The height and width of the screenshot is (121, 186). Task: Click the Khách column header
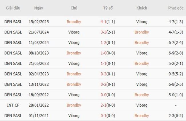(x=142, y=8)
